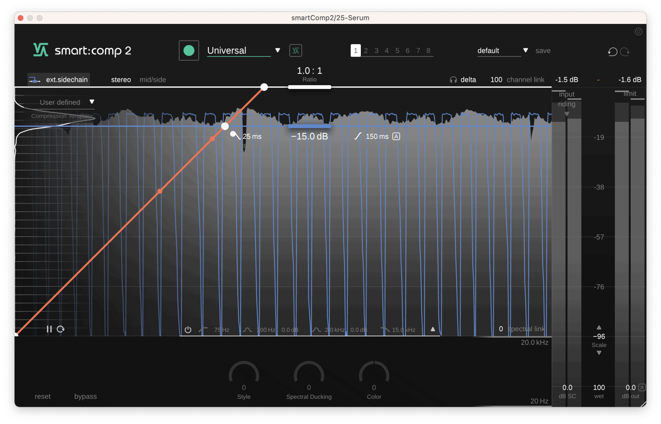Open the Universal profile dropdown
This screenshot has height=424, width=661.
tap(278, 51)
